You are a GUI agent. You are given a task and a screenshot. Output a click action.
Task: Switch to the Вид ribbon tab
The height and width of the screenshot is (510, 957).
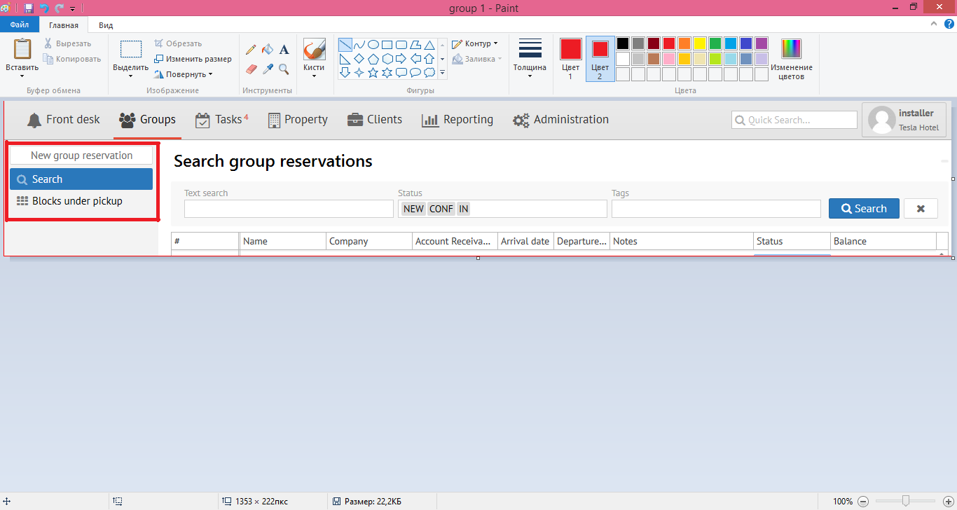(106, 25)
